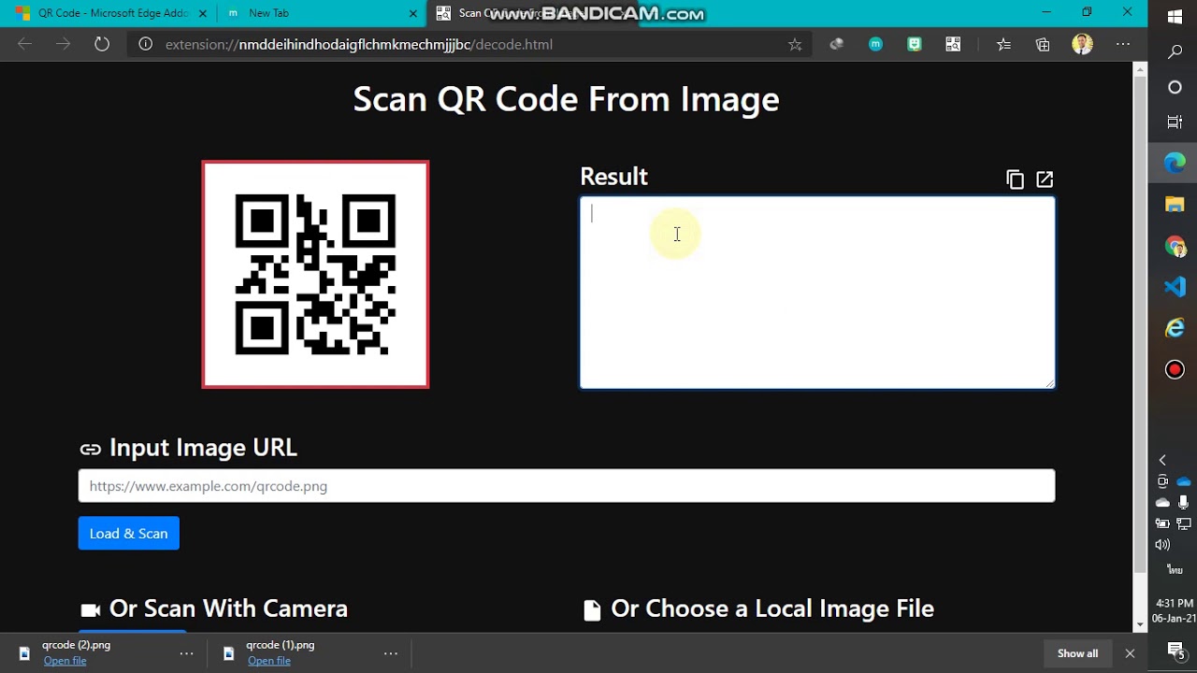Open the Collections icon
The height and width of the screenshot is (673, 1197).
[x=1043, y=44]
